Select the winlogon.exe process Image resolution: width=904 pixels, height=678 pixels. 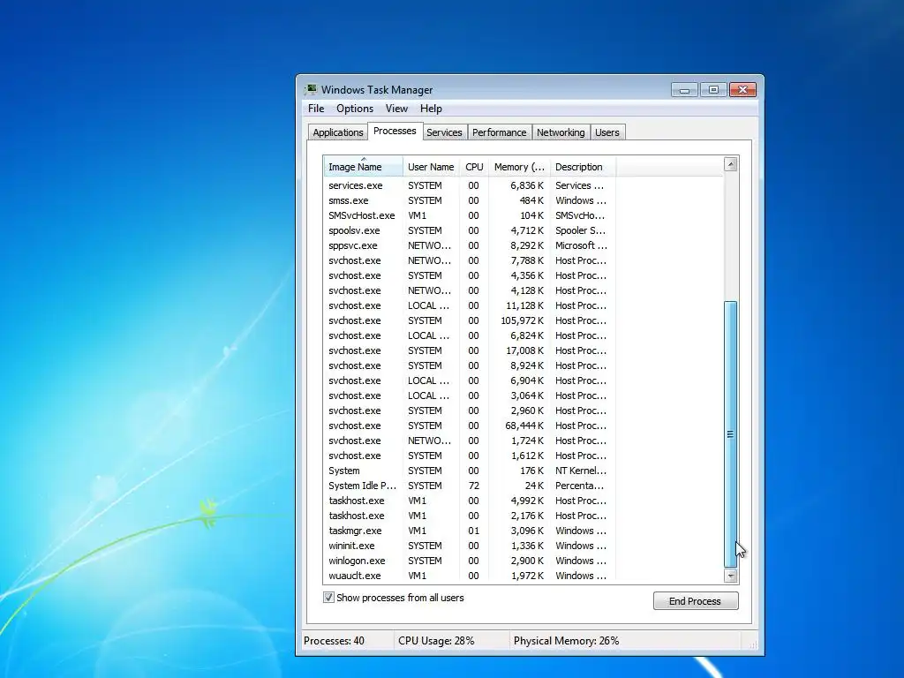tap(470, 561)
